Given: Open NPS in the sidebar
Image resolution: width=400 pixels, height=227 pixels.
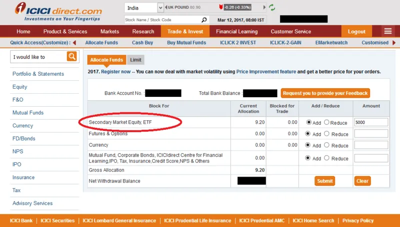Looking at the screenshot, I should point(18,152).
